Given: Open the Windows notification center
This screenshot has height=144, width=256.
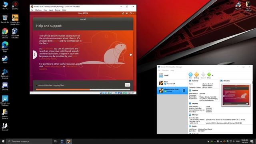Looking at the screenshot, I should [252, 141].
